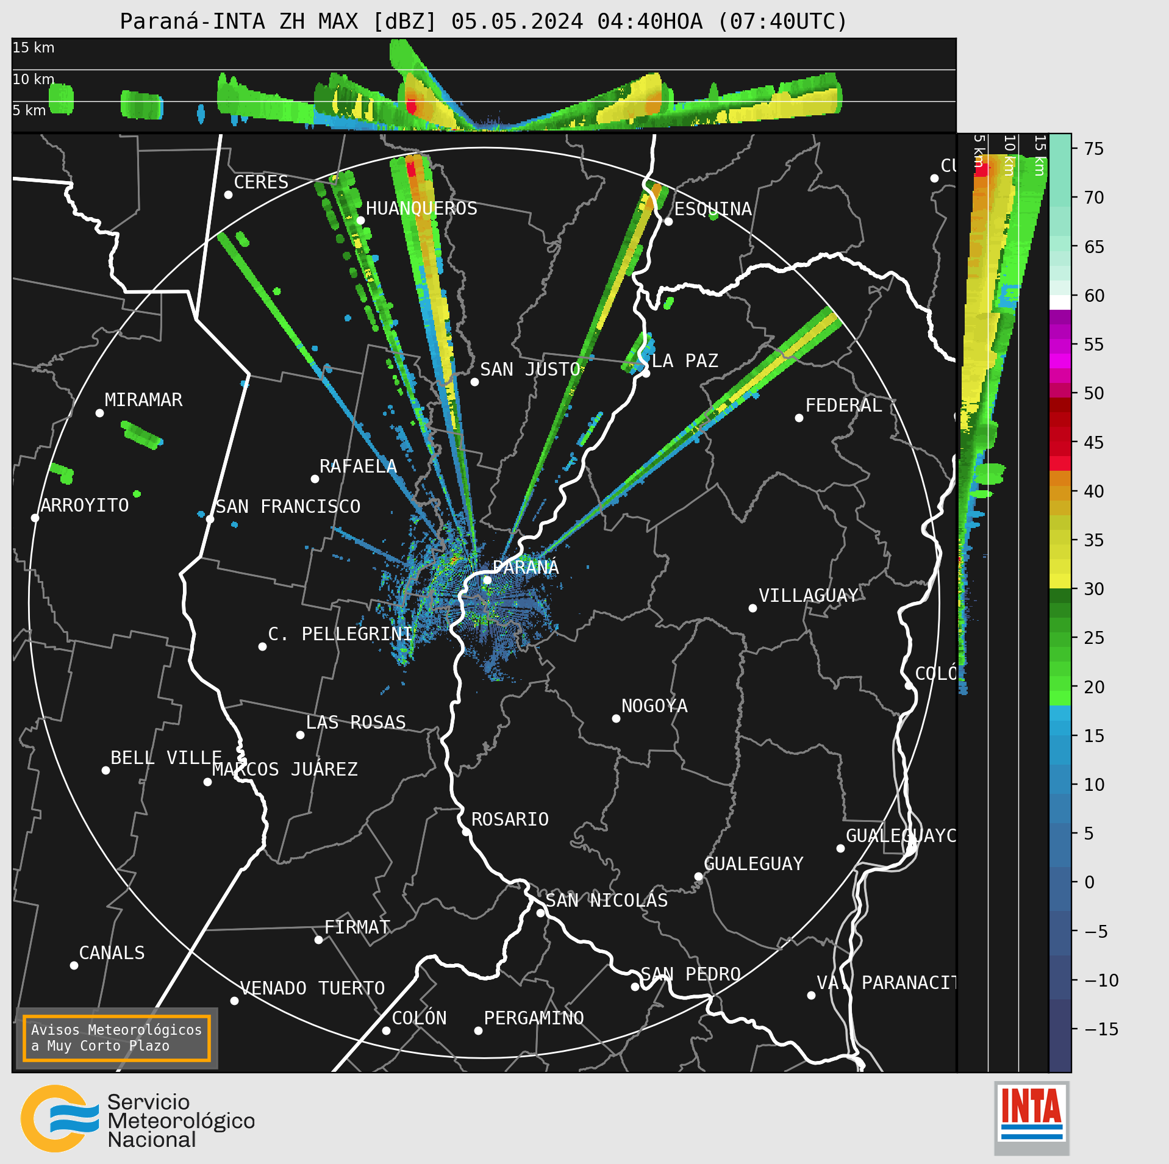Click the 10 km label in top profile
The height and width of the screenshot is (1164, 1169).
(x=34, y=79)
